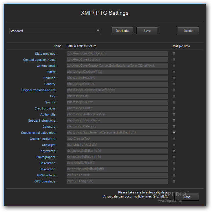Screen dimensions: 212x212
Task: Check Multiple data for Country row
Action: pyautogui.click(x=174, y=84)
